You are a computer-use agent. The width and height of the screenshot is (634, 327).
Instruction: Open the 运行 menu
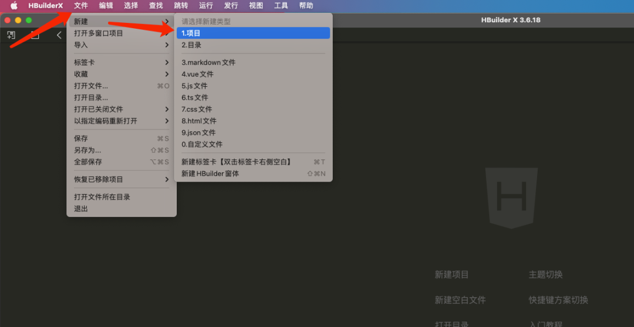206,6
